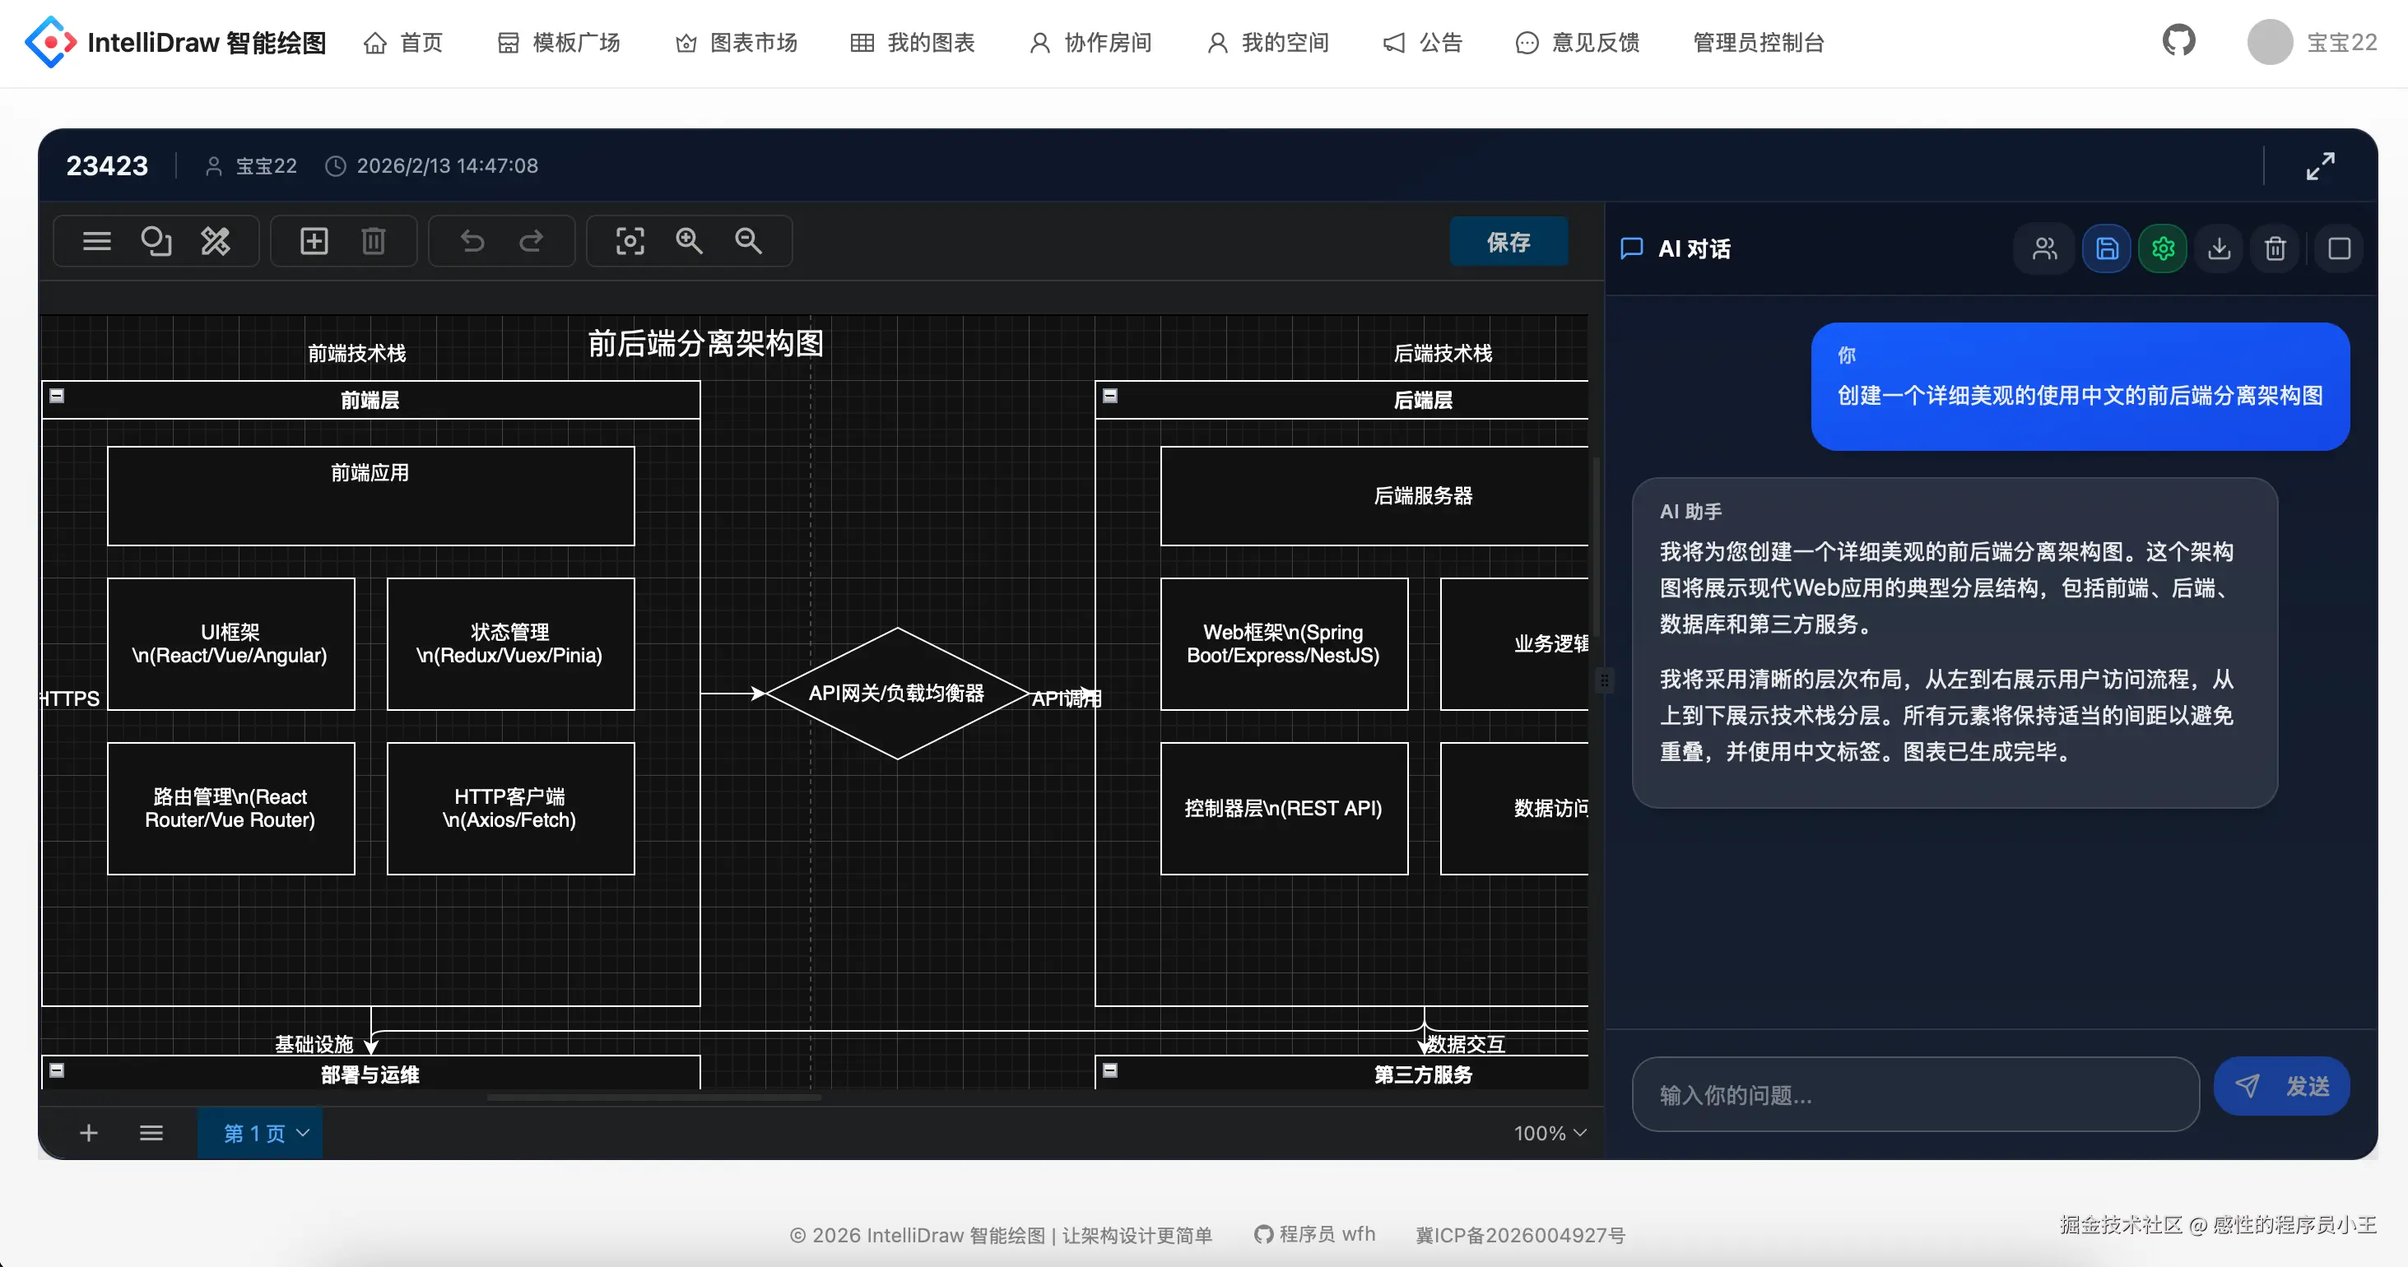Screen dimensions: 2408x1267
Task: Click the fit-to-screen focus icon
Action: point(630,241)
